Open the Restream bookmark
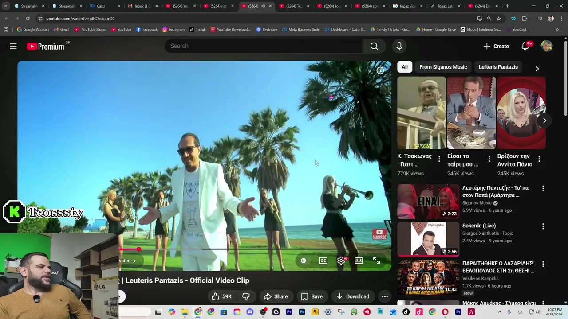 [267, 30]
